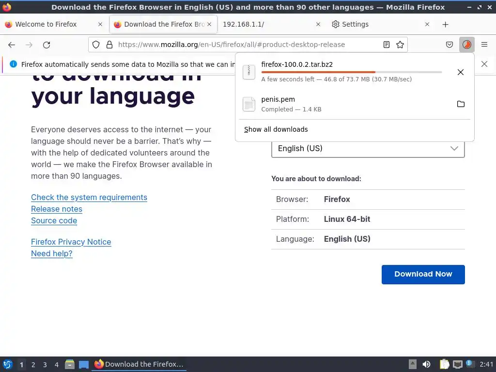Switch to the Welcome to Firefox tab
Image resolution: width=496 pixels, height=372 pixels.
click(46, 24)
